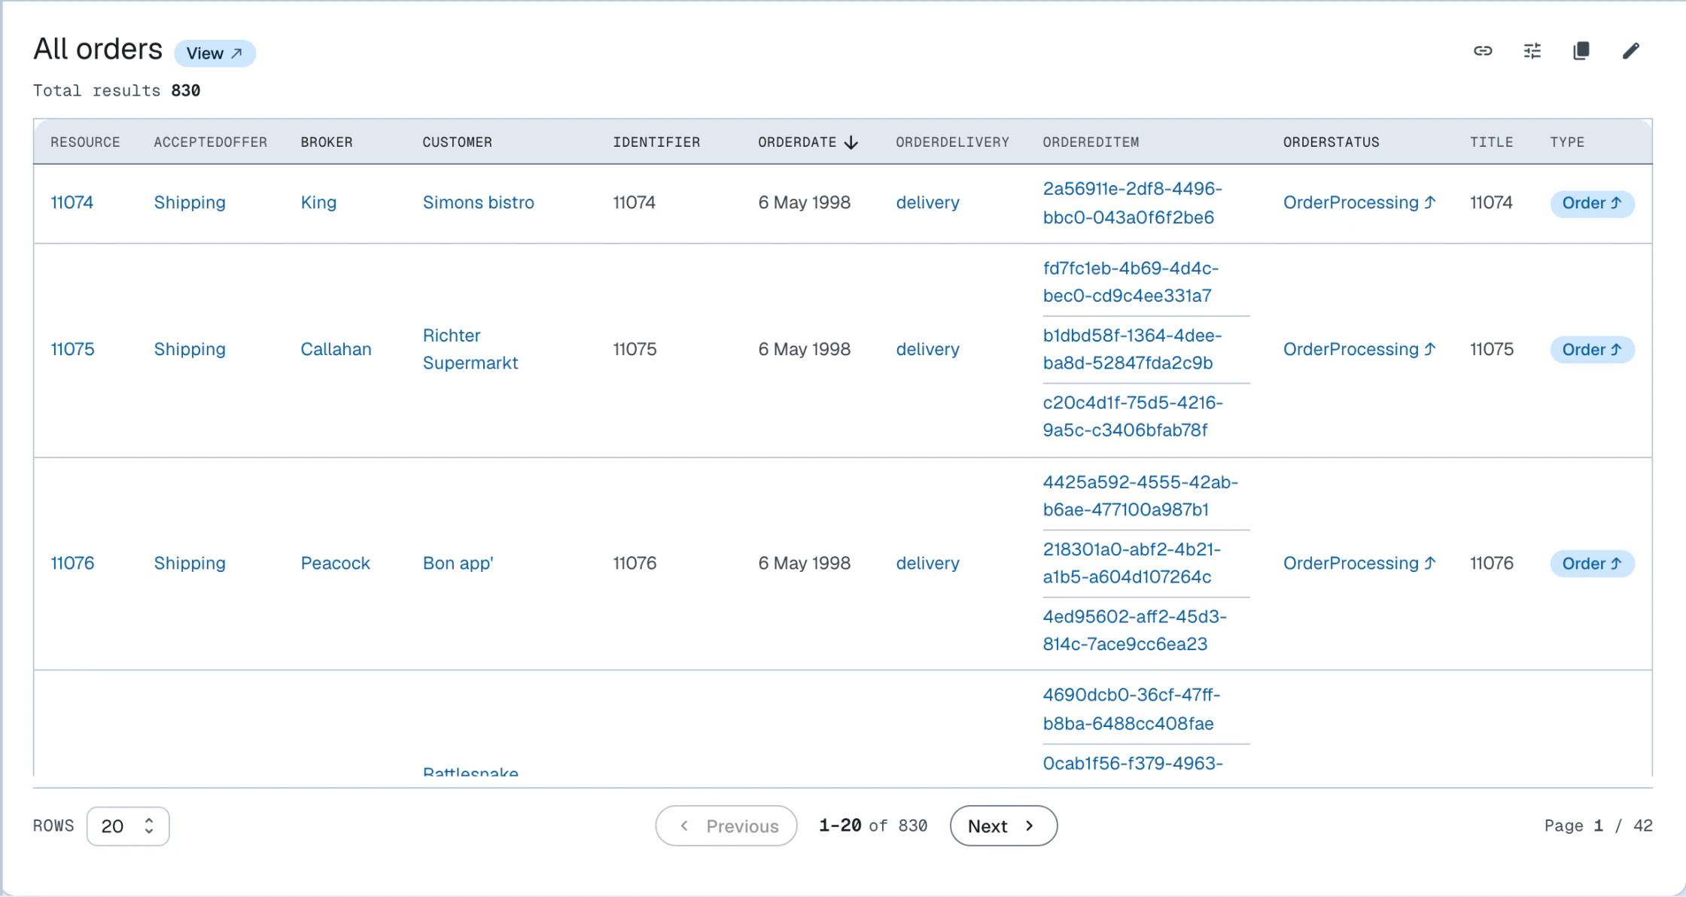1686x897 pixels.
Task: Open ordered item 4425a592-4555-42ab
Action: [1140, 496]
